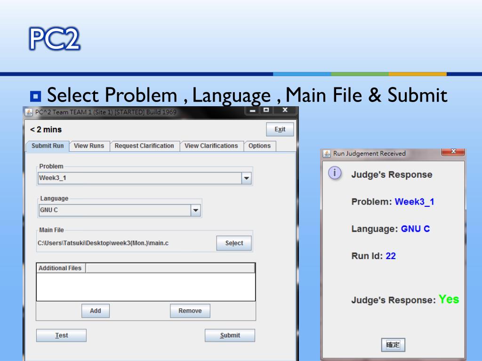Click the Run Id 22 value
The width and height of the screenshot is (482, 361).
pos(391,256)
